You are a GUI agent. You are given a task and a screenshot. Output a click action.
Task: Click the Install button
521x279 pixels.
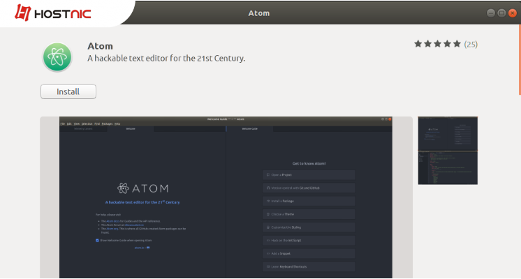68,91
